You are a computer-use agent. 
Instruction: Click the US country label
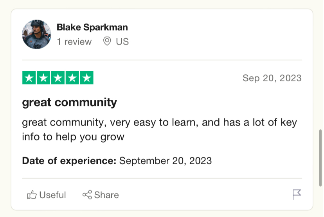(122, 42)
